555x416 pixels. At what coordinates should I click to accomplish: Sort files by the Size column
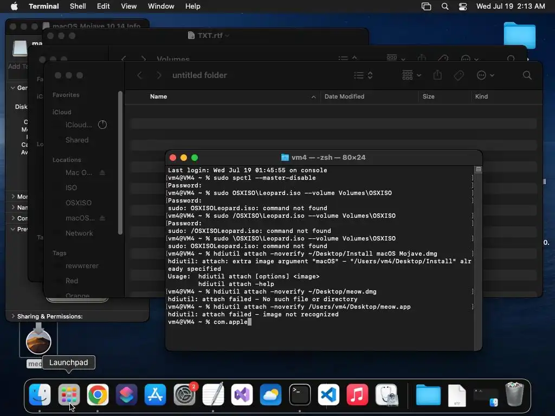click(x=444, y=96)
